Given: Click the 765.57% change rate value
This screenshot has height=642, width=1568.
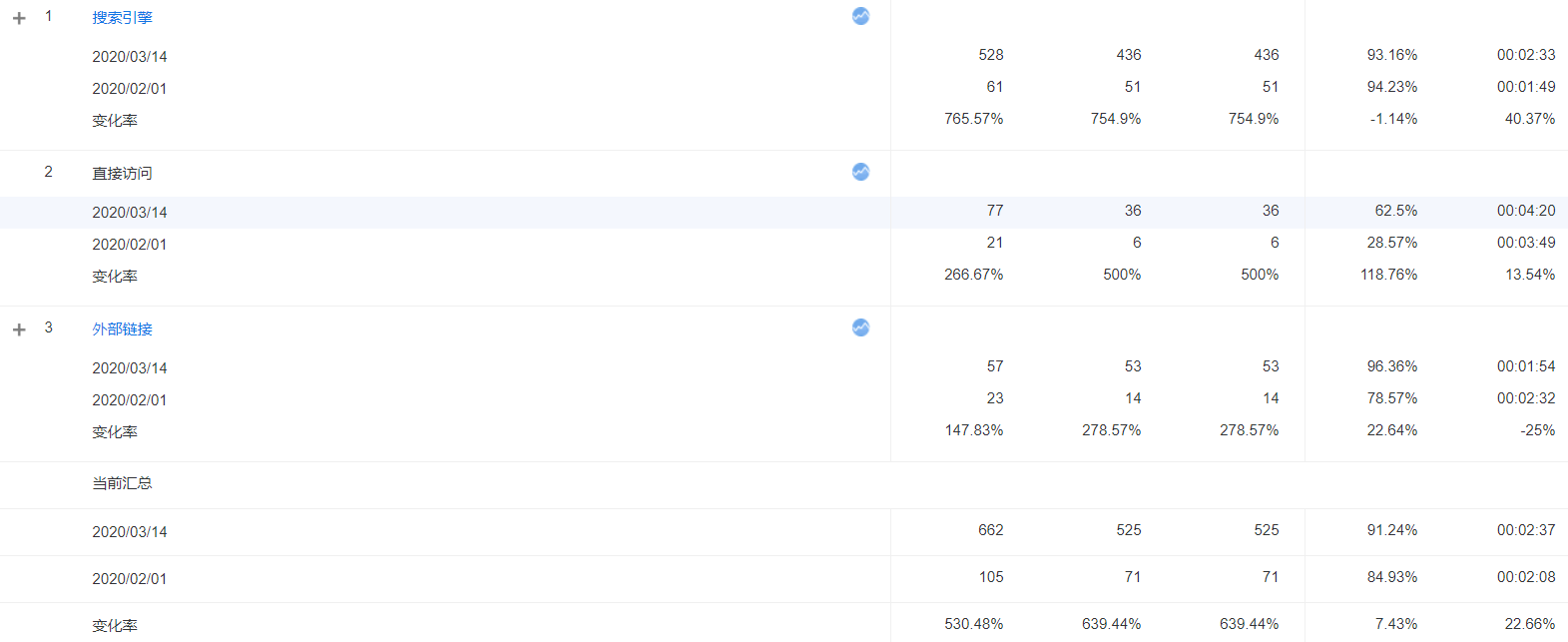Looking at the screenshot, I should (x=974, y=119).
